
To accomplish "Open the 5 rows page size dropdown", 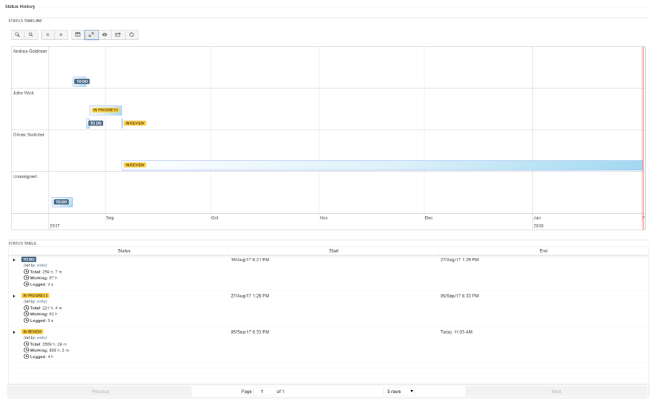I will (400, 391).
